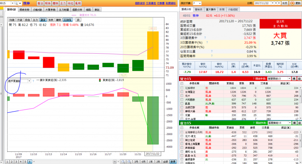The width and height of the screenshot is (302, 164).
Task: Toggle the 外資 chart overlay button
Action: pos(20,20)
